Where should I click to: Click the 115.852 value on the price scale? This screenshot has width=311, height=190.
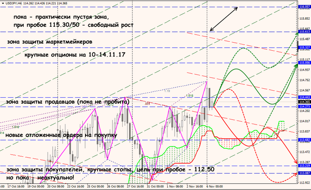304,18
